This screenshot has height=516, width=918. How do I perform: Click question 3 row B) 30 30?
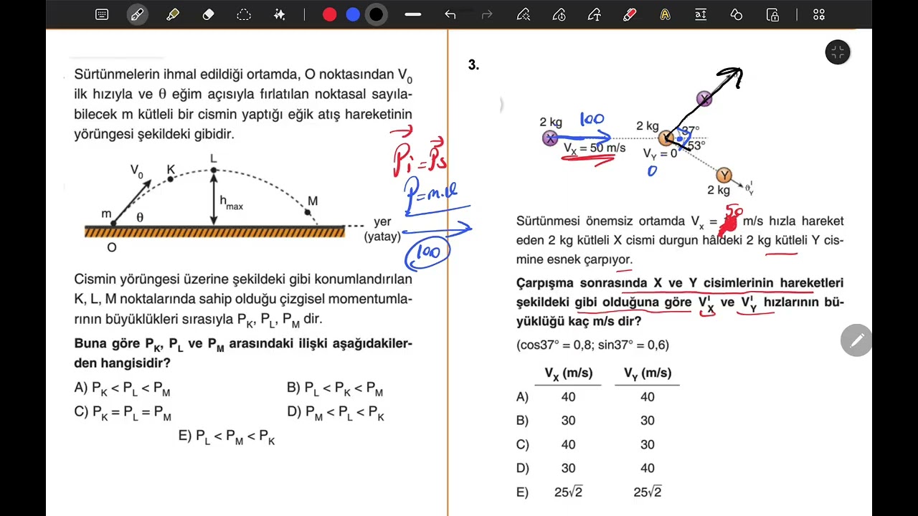[x=588, y=421]
